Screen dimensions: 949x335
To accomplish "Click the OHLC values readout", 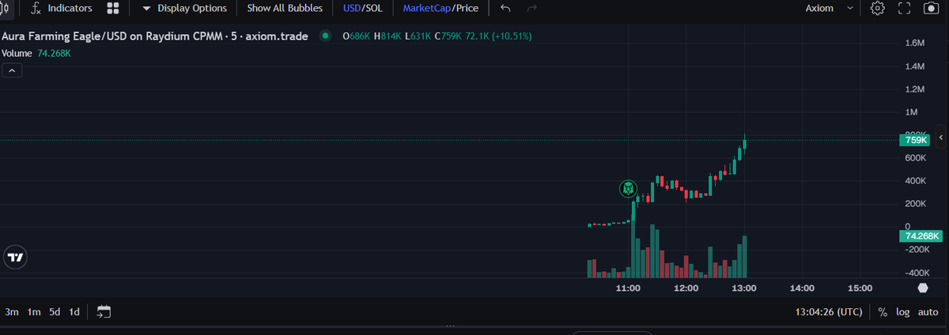I will 437,36.
